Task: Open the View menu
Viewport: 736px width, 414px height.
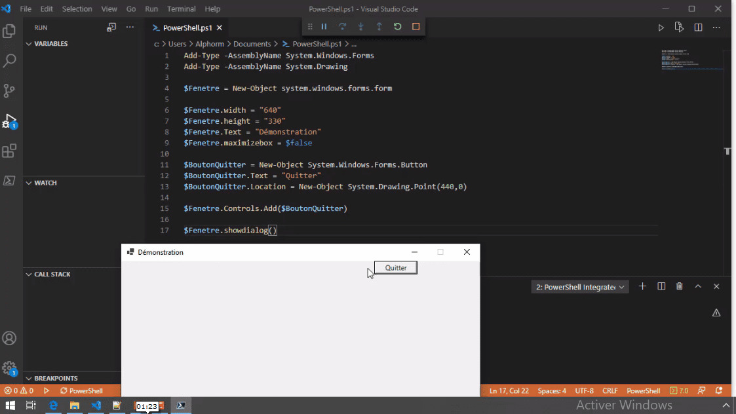Action: tap(109, 9)
